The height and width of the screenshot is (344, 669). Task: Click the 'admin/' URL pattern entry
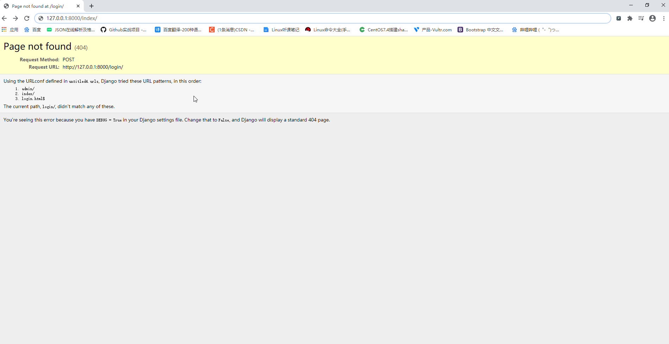[x=28, y=89]
